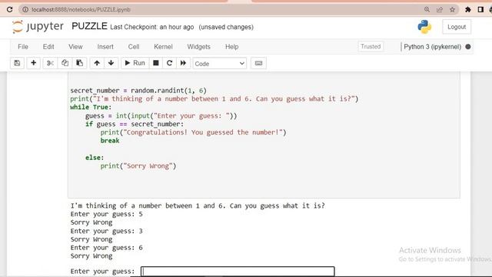Bookmark this page with the star icon
Viewport: 492px width, 277px height.
pos(452,9)
